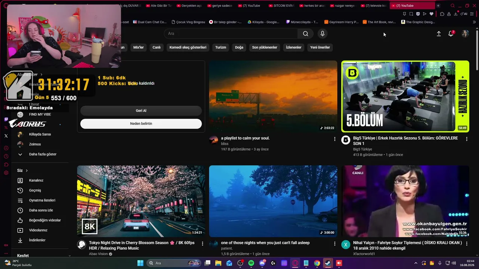Click Neden belirtin button
Viewport: 479px width, 269px height.
point(141,124)
